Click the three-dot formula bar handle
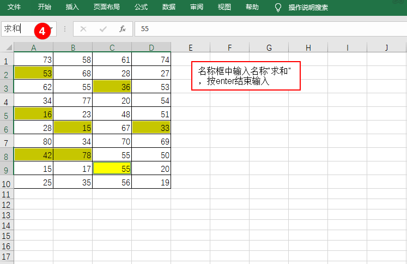The image size is (407, 264). click(x=65, y=29)
